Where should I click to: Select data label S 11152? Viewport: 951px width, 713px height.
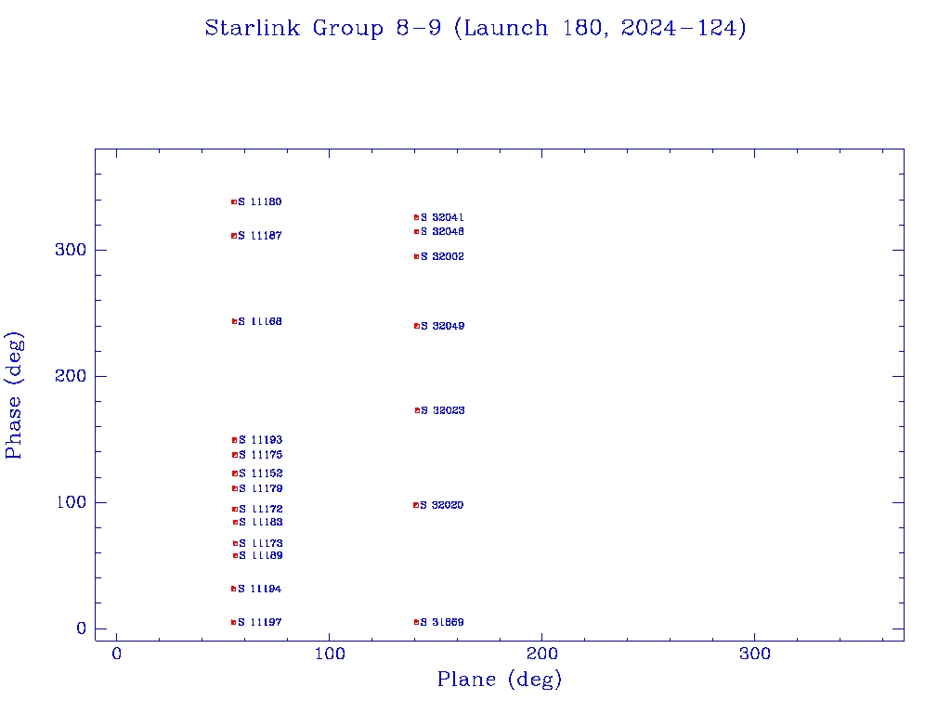[261, 473]
